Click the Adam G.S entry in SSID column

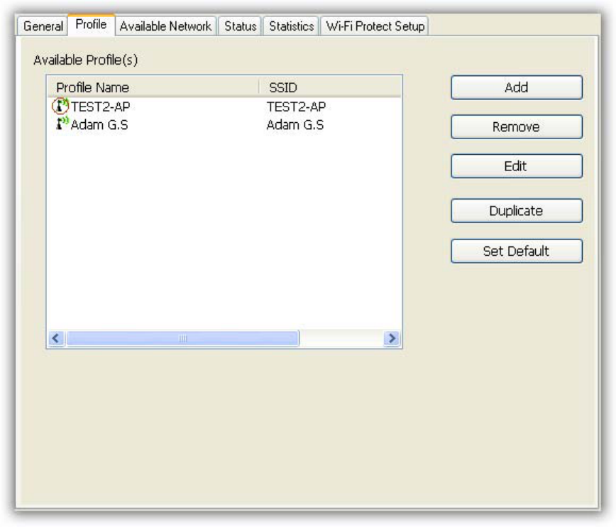295,125
